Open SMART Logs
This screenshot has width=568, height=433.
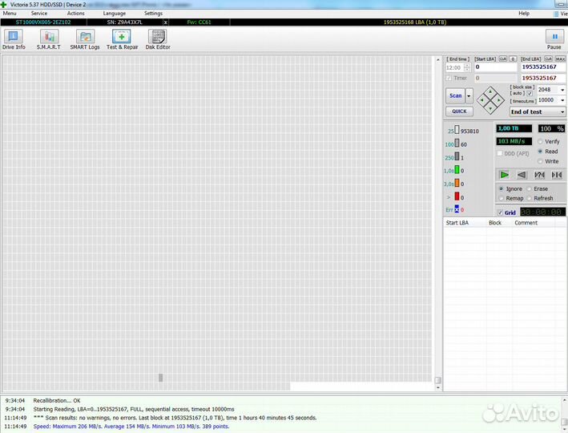point(85,39)
